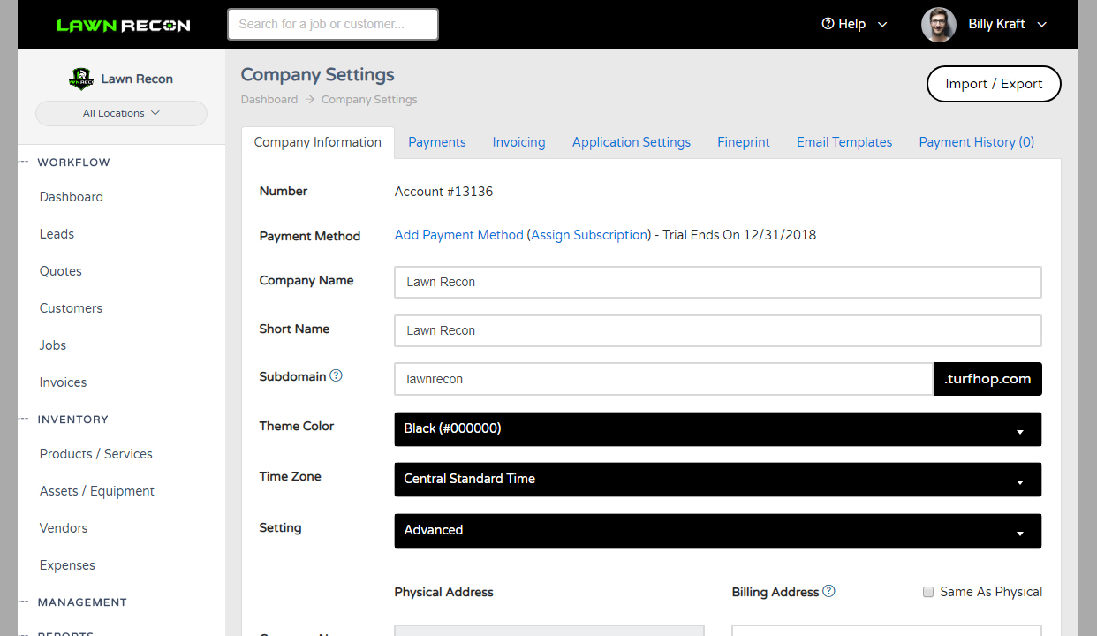
Task: Click the Add Payment Method link
Action: [458, 235]
